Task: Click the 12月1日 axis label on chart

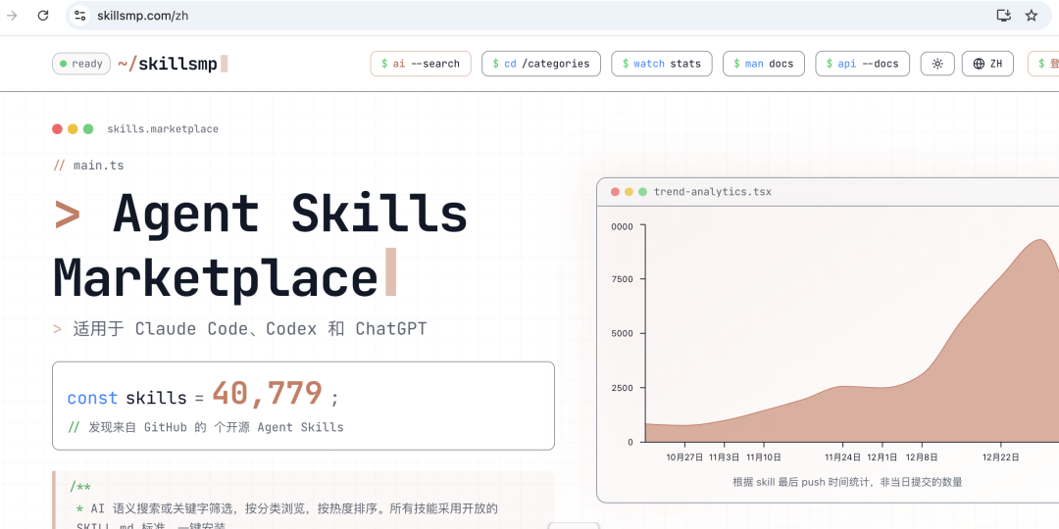Action: (x=882, y=457)
